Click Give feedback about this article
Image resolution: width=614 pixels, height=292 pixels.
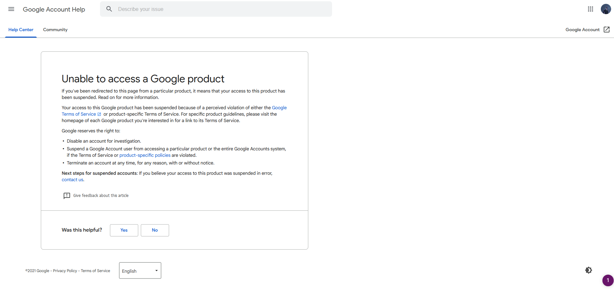click(101, 196)
